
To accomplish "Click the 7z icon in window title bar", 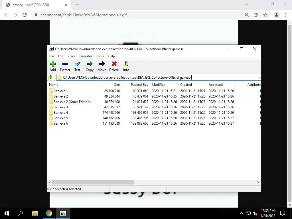I will coord(51,49).
